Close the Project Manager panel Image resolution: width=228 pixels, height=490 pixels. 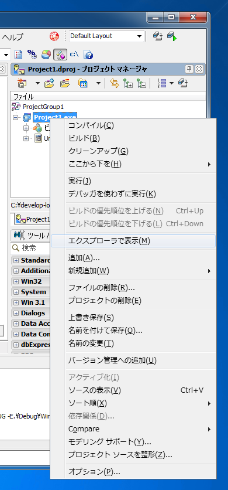pyautogui.click(x=199, y=69)
